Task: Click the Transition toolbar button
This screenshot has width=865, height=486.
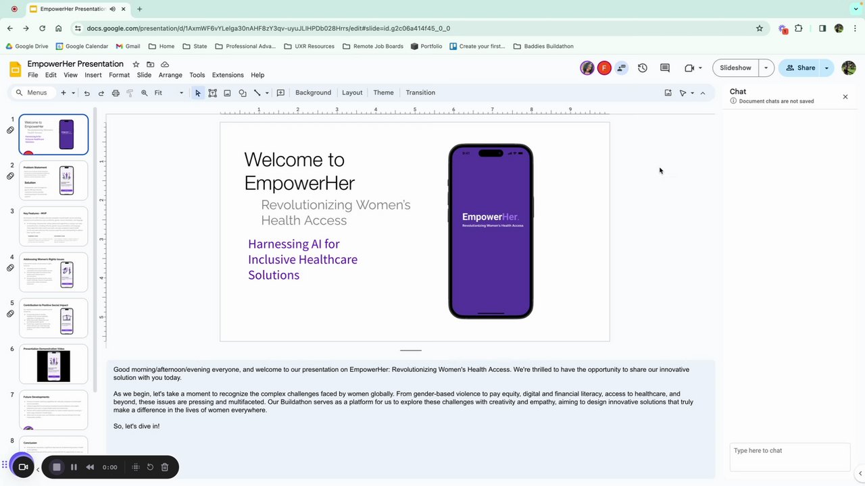Action: click(x=420, y=93)
